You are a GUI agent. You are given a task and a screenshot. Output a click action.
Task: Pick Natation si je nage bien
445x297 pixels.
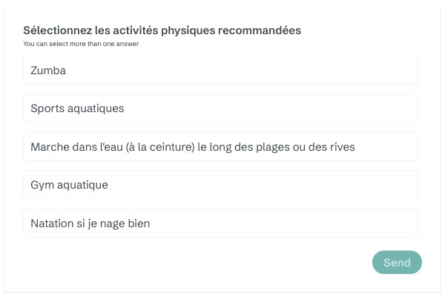point(221,223)
